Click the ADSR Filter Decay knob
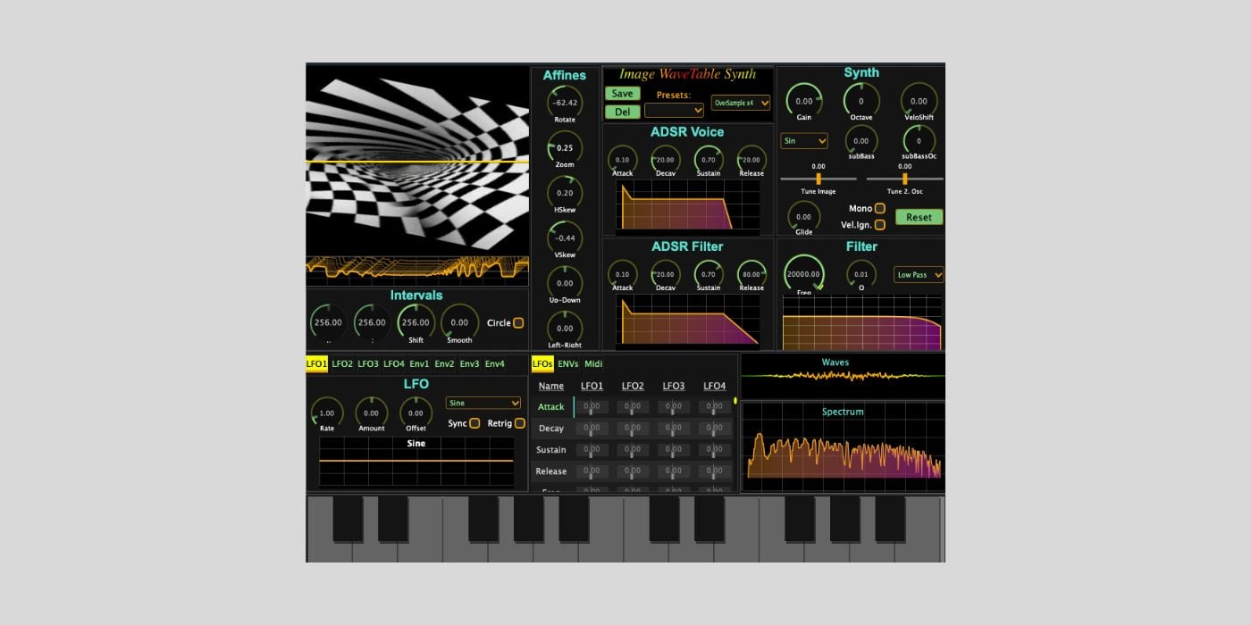1251x625 pixels. (665, 274)
